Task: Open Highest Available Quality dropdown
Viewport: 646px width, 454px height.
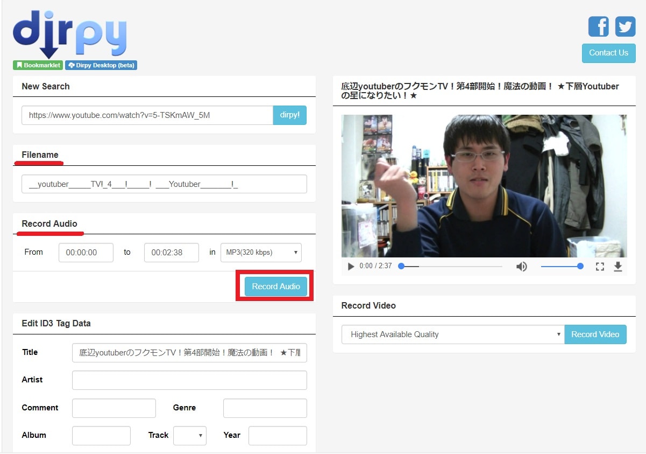Action: (x=453, y=334)
